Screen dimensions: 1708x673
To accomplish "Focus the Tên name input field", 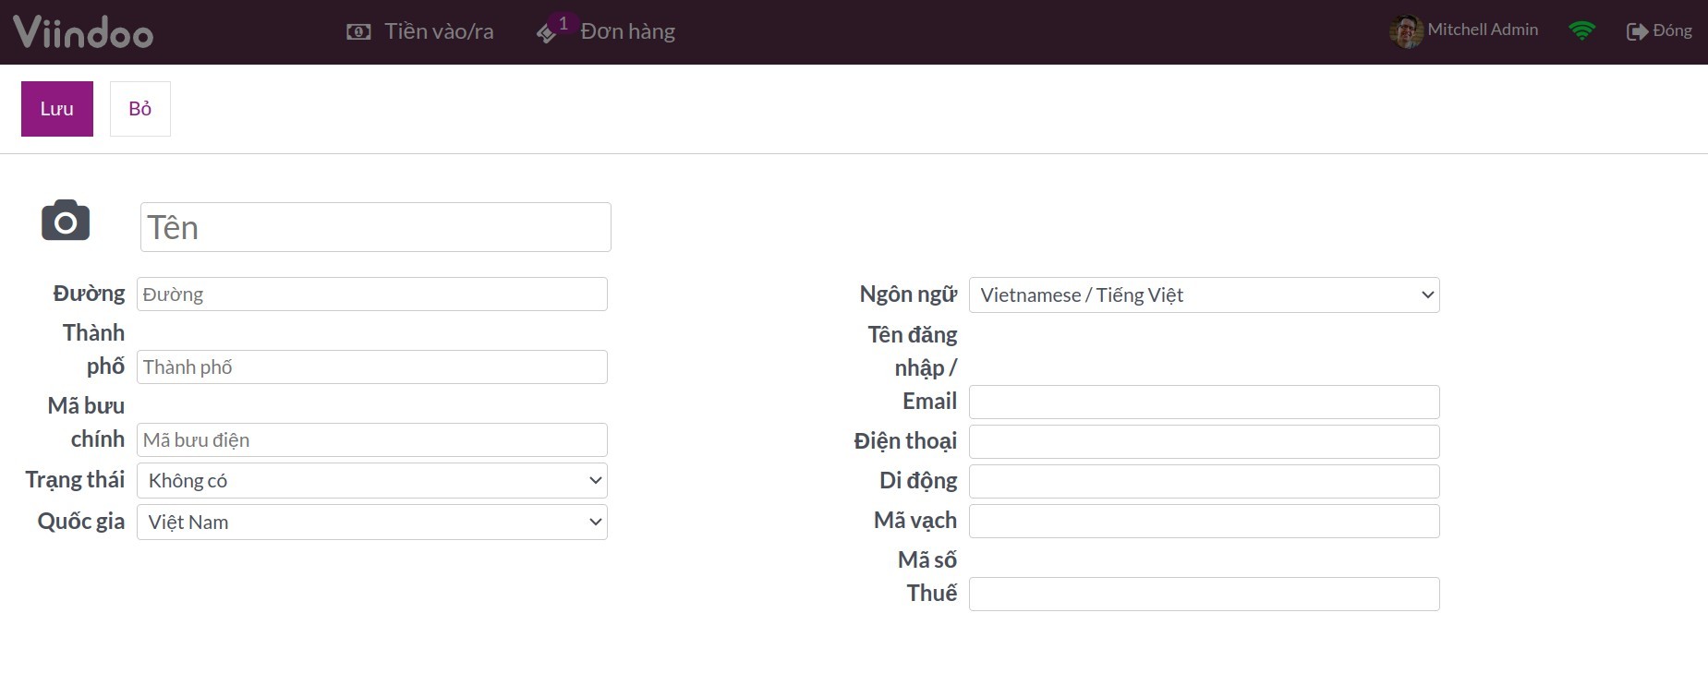I will point(376,227).
